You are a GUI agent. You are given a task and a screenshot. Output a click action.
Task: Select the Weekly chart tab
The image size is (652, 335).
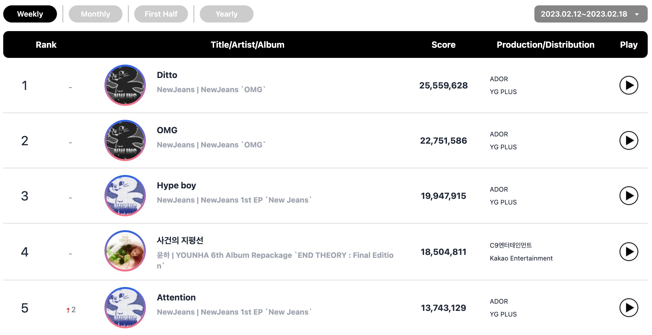point(30,14)
